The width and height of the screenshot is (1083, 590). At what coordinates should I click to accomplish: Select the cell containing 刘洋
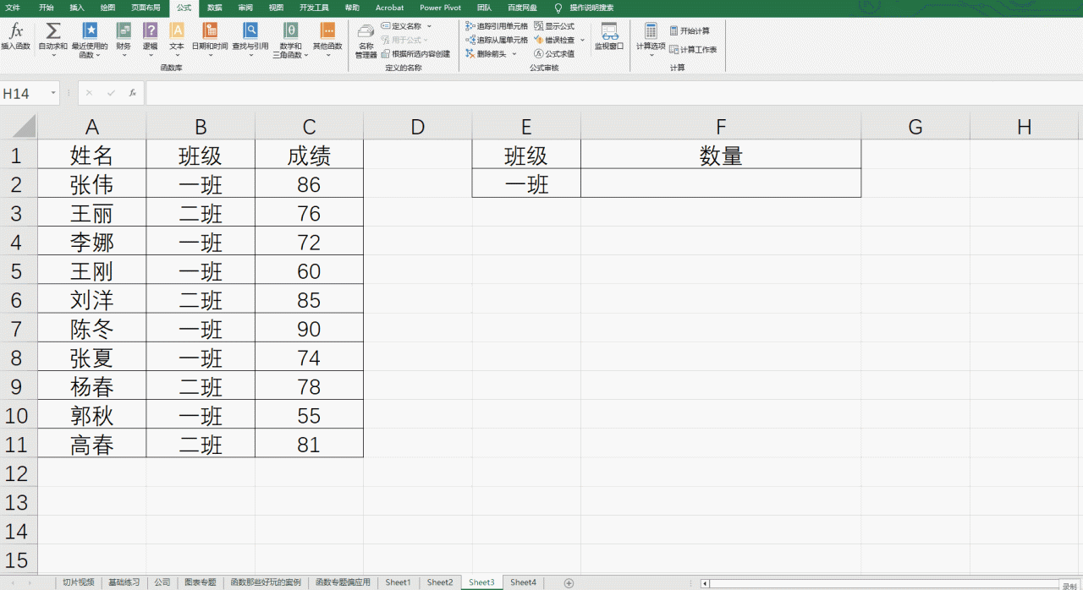click(91, 300)
